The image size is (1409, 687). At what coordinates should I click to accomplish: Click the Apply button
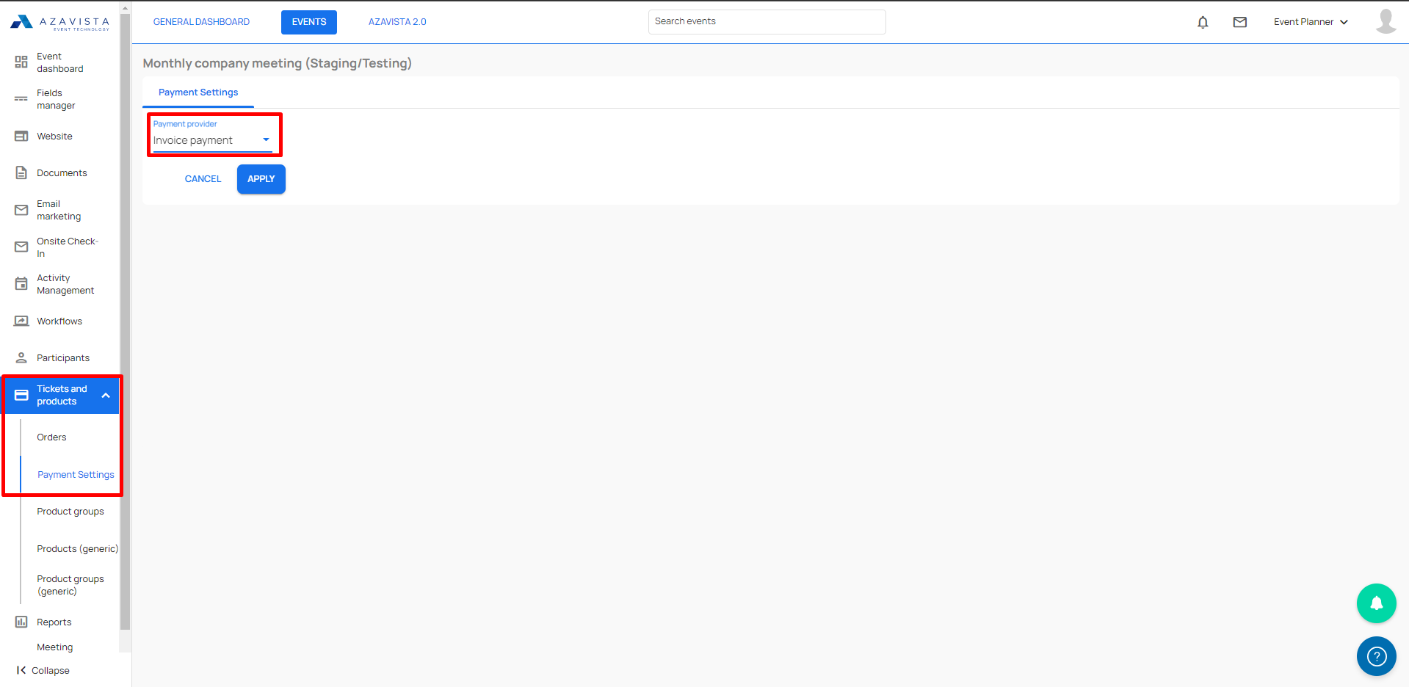point(261,179)
